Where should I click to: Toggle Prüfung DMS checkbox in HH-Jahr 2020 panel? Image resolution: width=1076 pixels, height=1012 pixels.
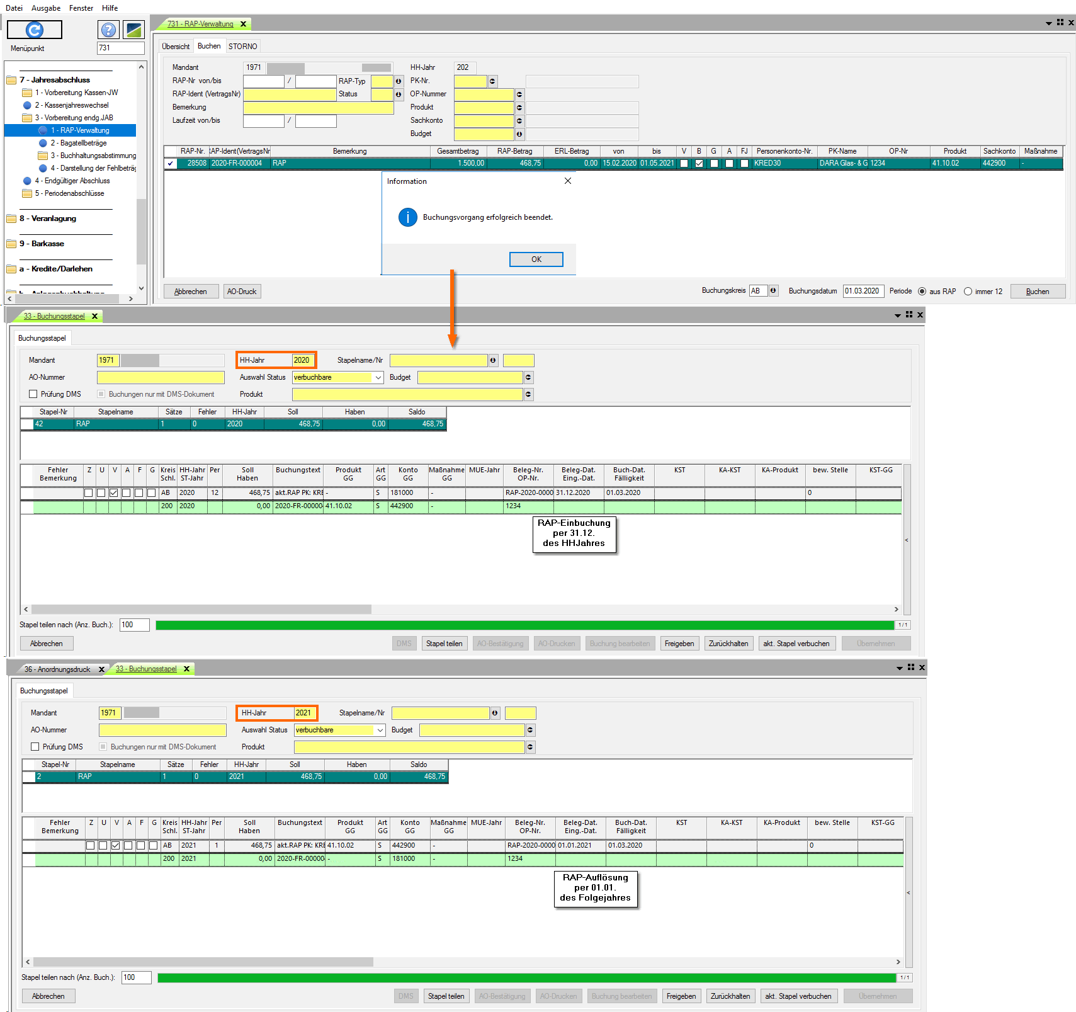pos(33,394)
